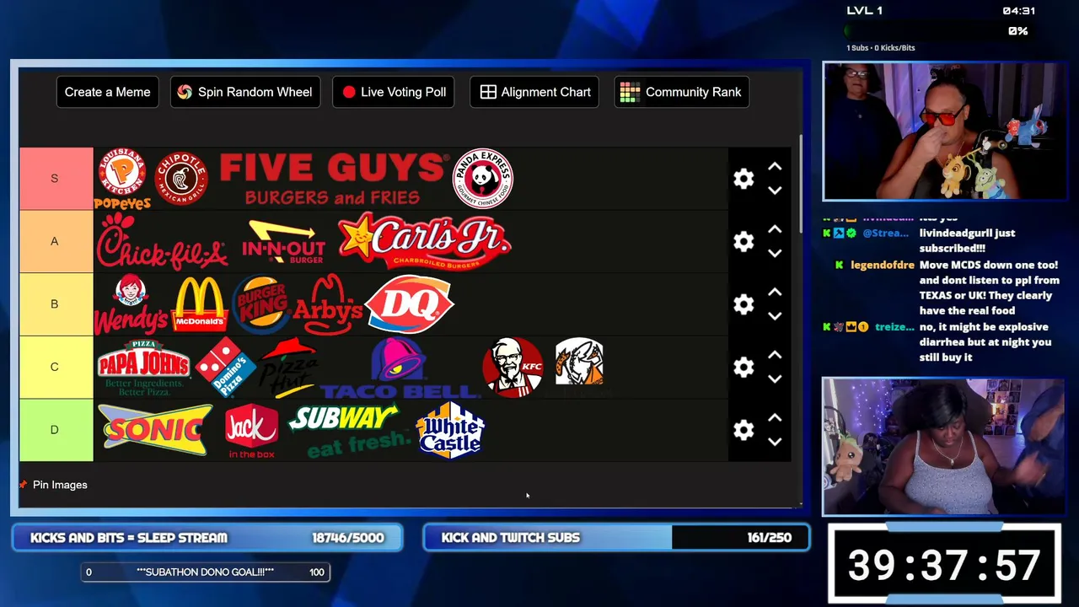
Task: Move the B tier row down
Action: [x=775, y=316]
